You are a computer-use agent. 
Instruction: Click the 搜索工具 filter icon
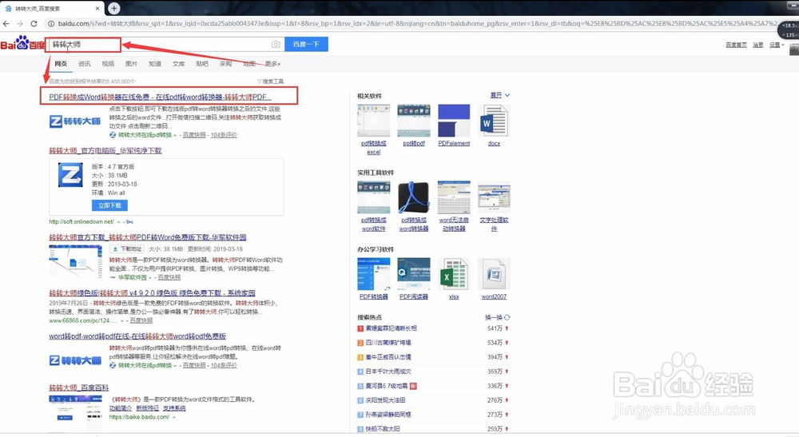coord(259,81)
